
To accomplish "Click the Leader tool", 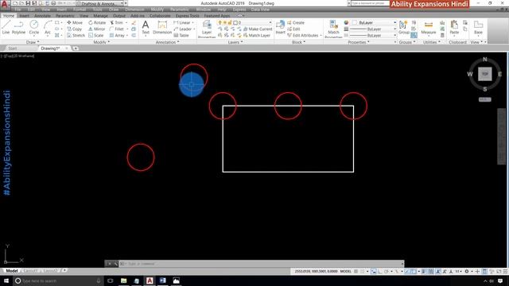I will (x=182, y=29).
